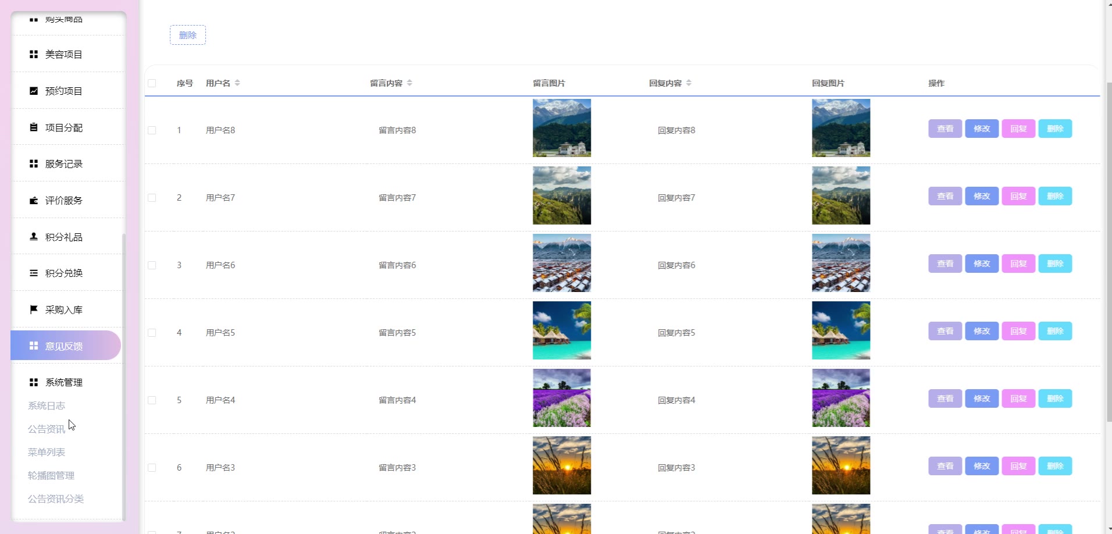Viewport: 1112px width, 534px height.
Task: Click 修改 for 用户名6 row
Action: [982, 264]
